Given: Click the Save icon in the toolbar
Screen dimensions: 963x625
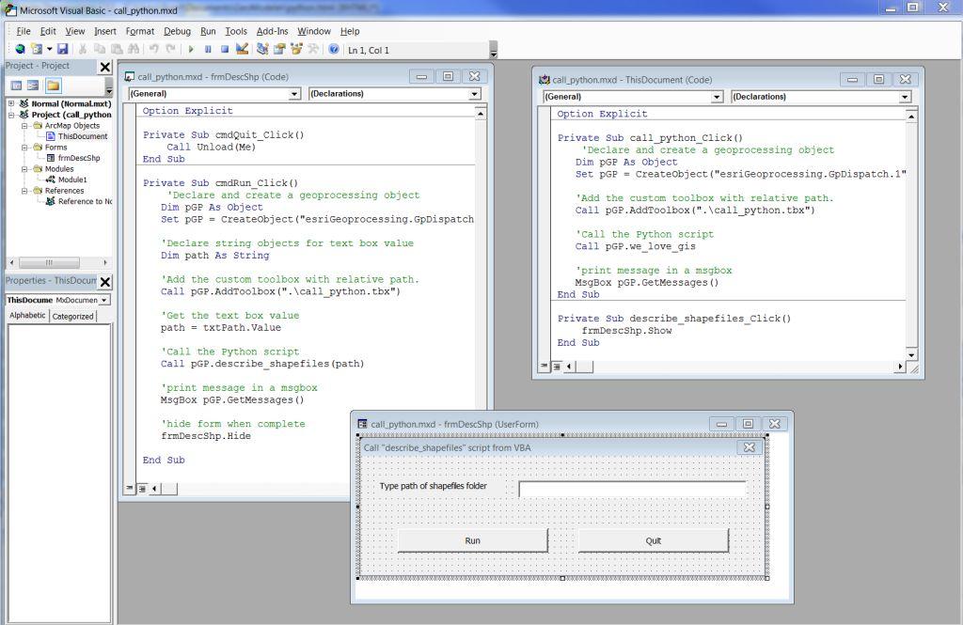Looking at the screenshot, I should pos(62,49).
